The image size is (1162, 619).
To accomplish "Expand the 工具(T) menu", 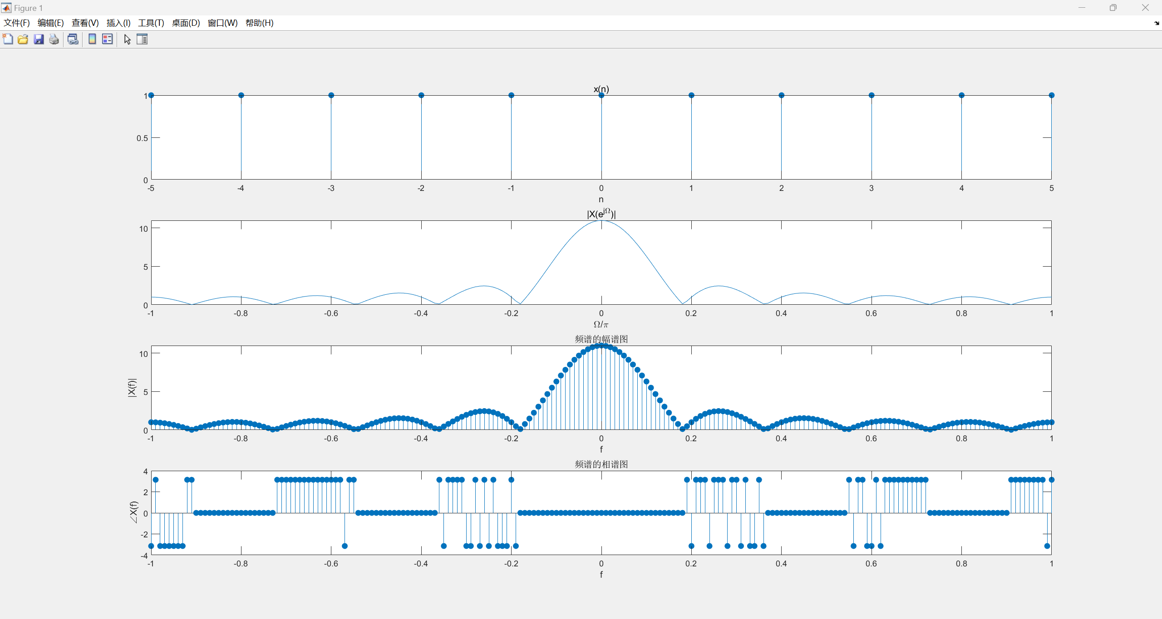I will (x=151, y=23).
